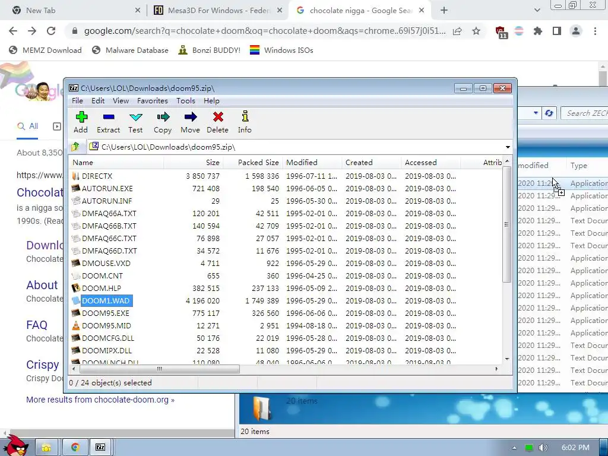Toggle the Chrome side panel icon

pos(557,31)
